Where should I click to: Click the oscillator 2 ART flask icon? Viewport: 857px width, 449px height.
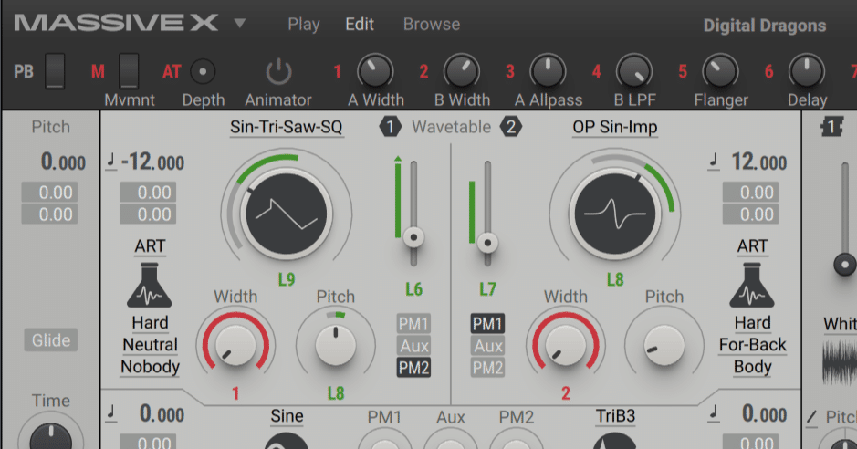[x=751, y=285]
